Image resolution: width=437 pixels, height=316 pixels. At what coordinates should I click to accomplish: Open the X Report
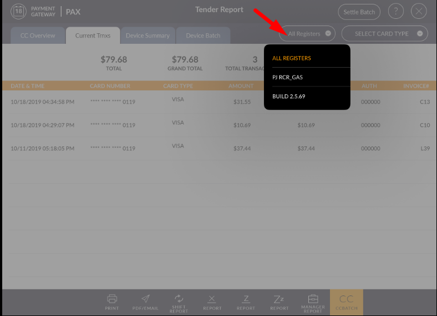click(x=212, y=302)
